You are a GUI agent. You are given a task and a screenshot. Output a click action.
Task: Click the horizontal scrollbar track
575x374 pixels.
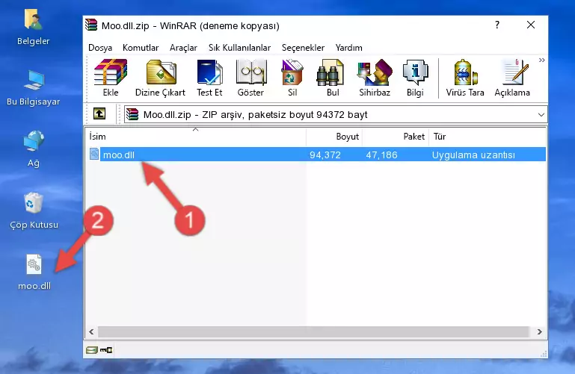[313, 331]
